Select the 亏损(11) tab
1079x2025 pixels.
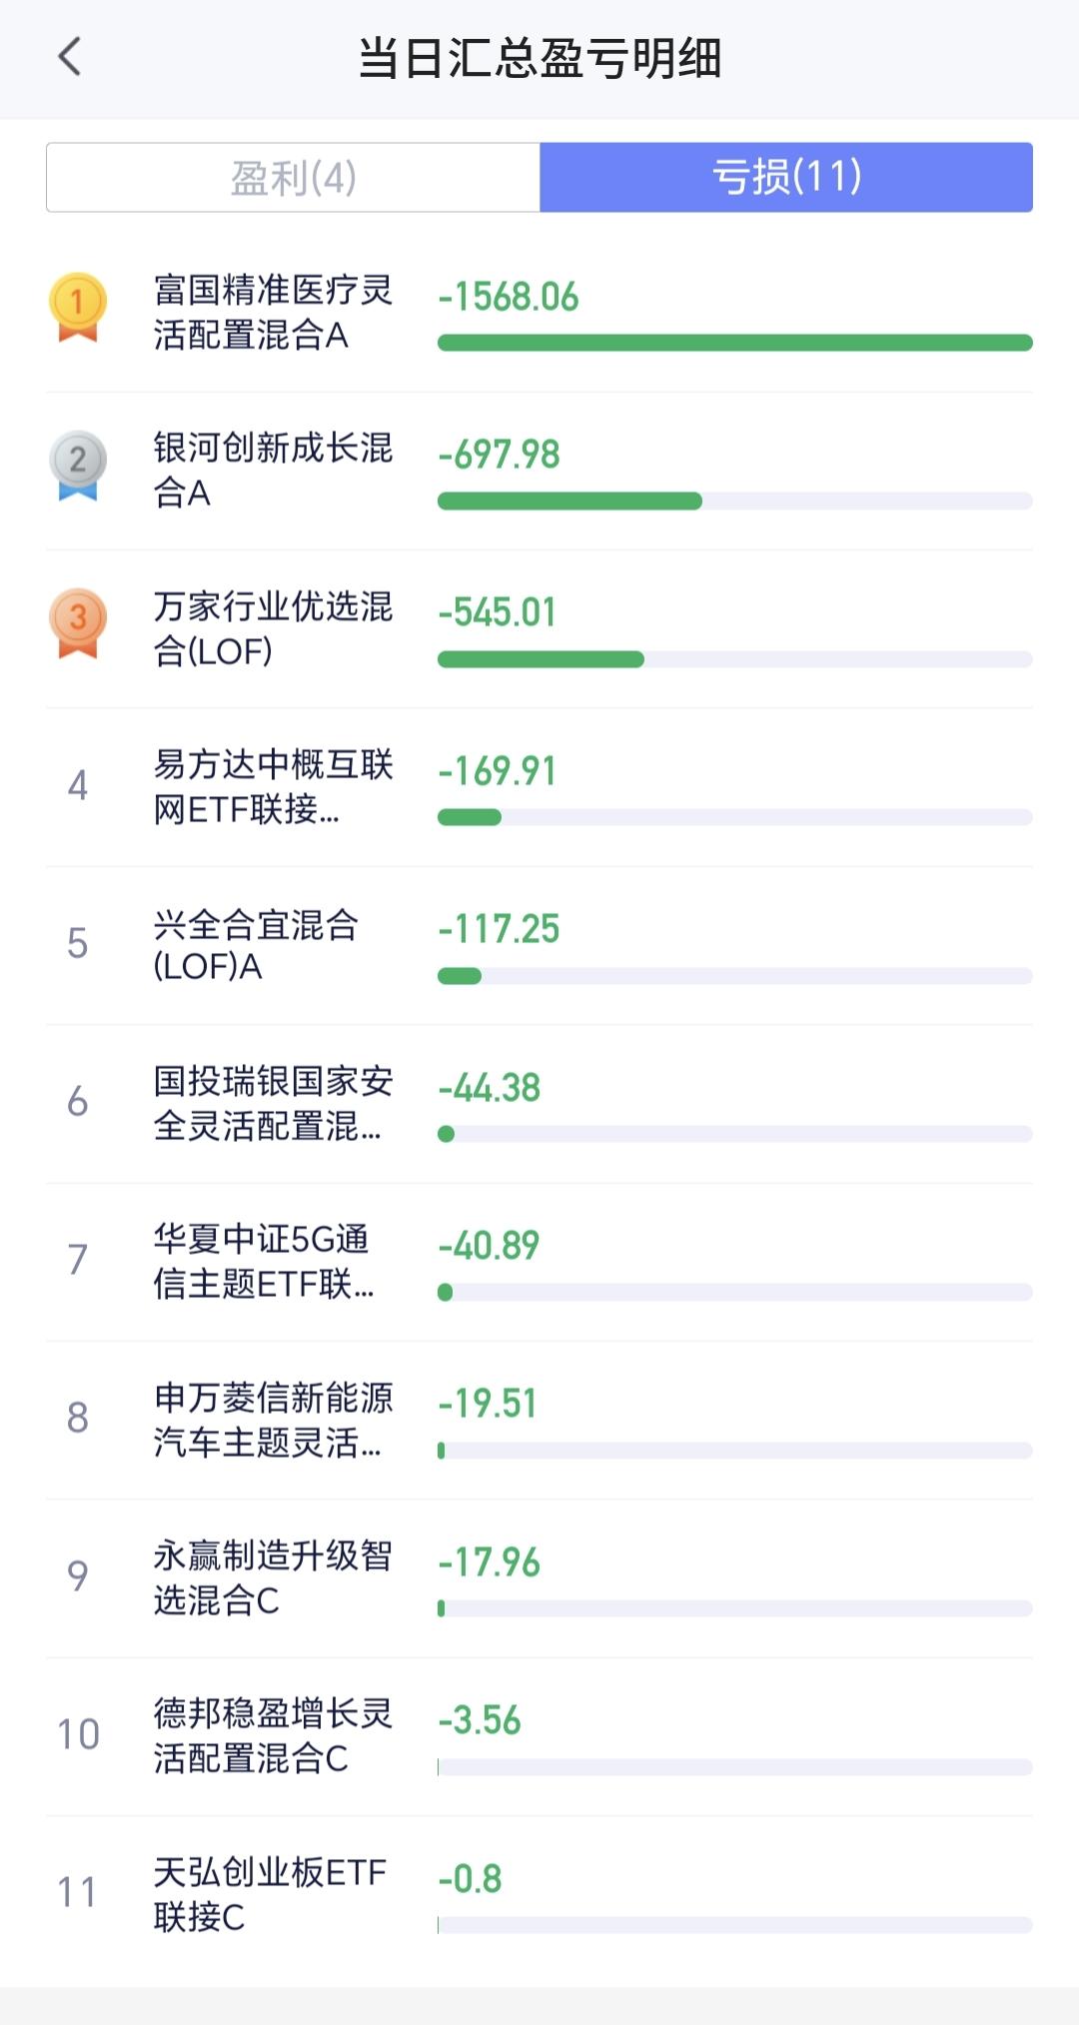(786, 178)
